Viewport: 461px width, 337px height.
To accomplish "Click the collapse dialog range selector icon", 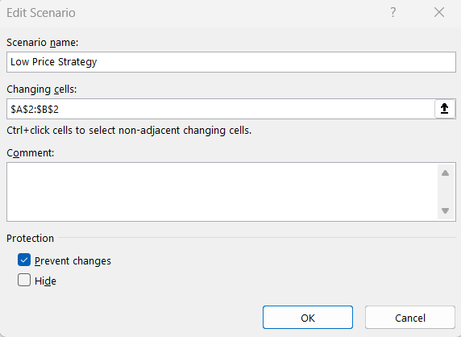I will point(445,109).
